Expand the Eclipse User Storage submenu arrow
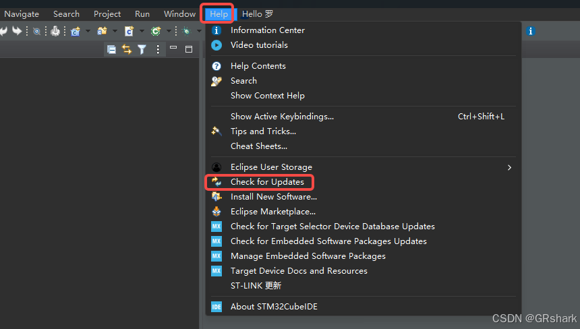This screenshot has height=329, width=580. pyautogui.click(x=509, y=167)
